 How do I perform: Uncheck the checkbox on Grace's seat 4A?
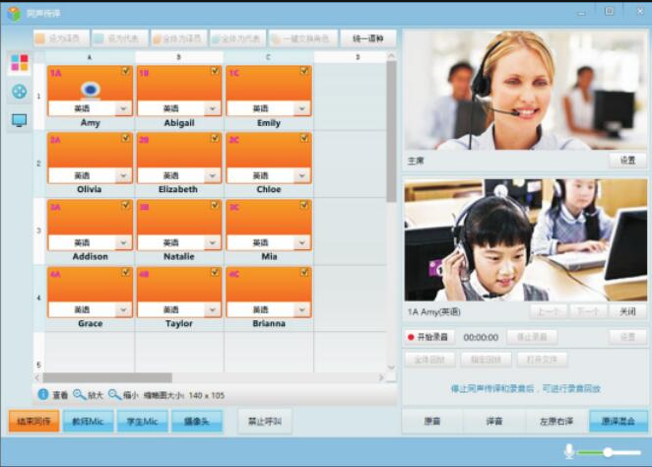coord(126,272)
